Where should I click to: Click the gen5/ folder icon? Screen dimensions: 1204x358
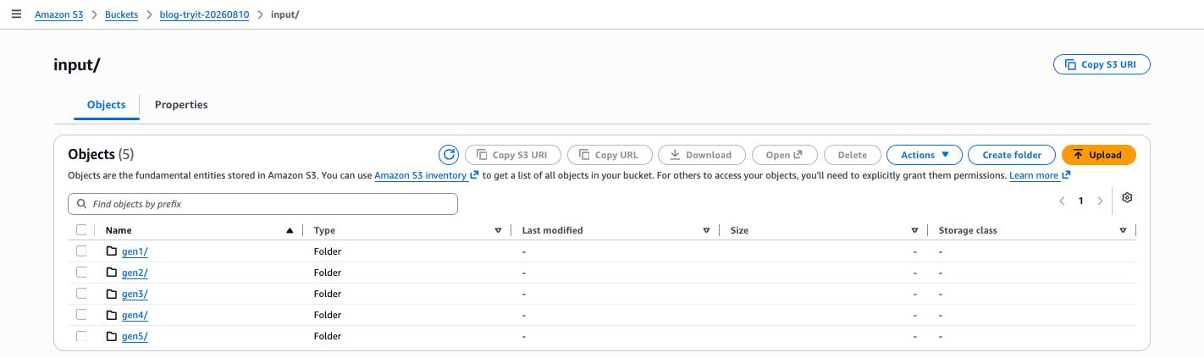click(x=112, y=336)
